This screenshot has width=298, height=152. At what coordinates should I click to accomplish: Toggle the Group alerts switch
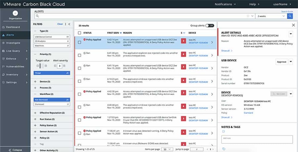click(x=209, y=26)
